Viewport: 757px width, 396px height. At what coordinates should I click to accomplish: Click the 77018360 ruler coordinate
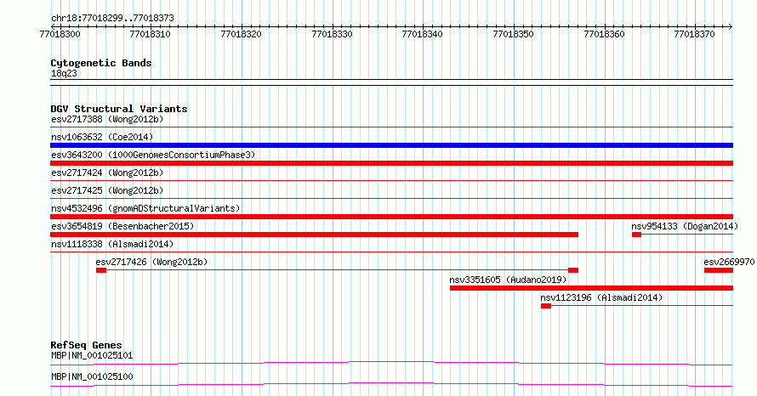pyautogui.click(x=605, y=34)
